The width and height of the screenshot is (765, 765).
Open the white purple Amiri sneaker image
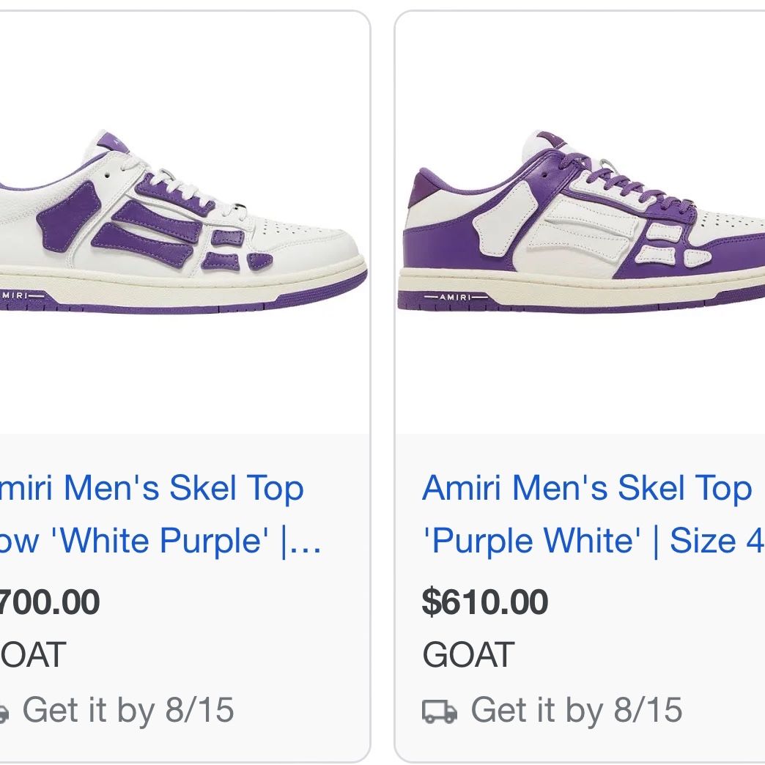pyautogui.click(x=183, y=222)
